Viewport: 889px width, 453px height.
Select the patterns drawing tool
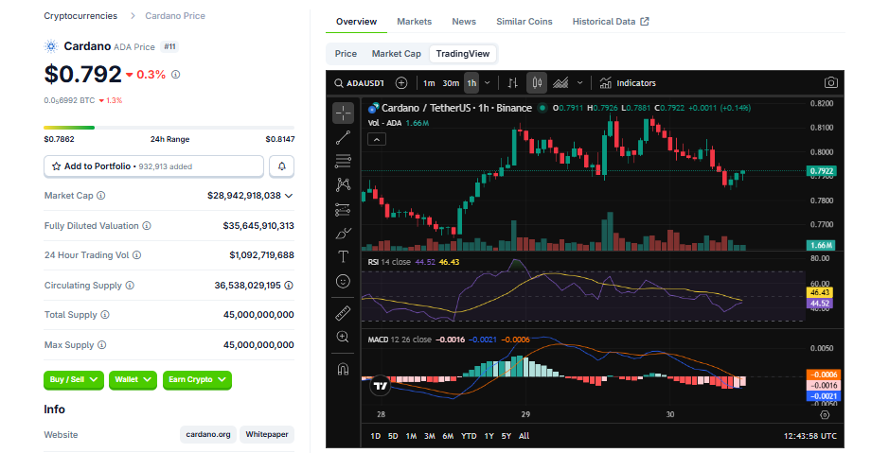point(343,184)
